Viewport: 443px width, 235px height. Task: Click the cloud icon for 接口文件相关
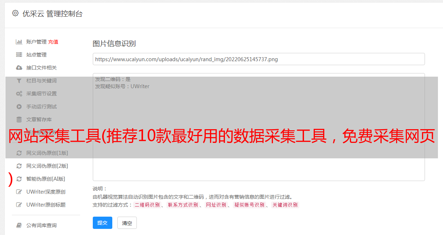coord(19,68)
